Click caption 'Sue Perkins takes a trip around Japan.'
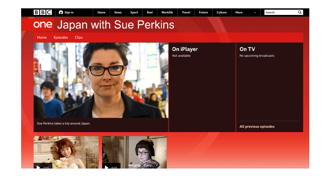The width and height of the screenshot is (330, 176). [63, 123]
